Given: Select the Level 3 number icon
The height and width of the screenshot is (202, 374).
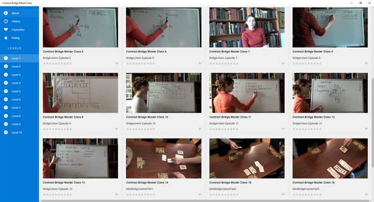Looking at the screenshot, I should [x=5, y=75].
